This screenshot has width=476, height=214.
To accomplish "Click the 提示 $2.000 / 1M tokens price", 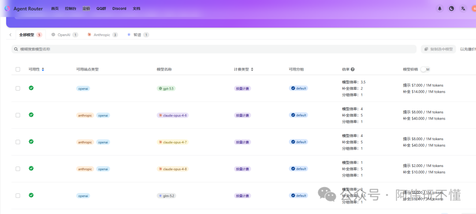I will pyautogui.click(x=423, y=166).
